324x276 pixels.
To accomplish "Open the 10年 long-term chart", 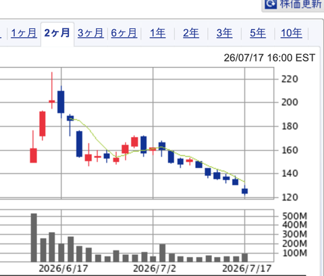I will (292, 33).
